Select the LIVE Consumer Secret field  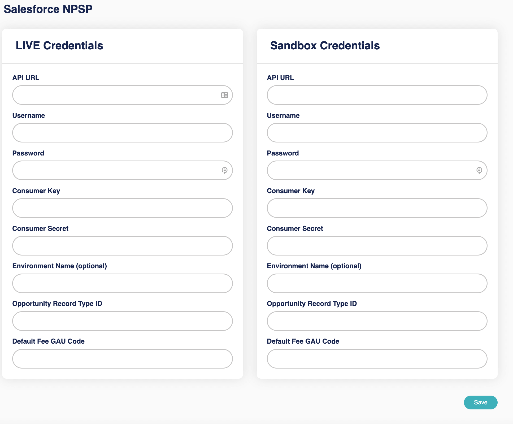click(x=123, y=246)
